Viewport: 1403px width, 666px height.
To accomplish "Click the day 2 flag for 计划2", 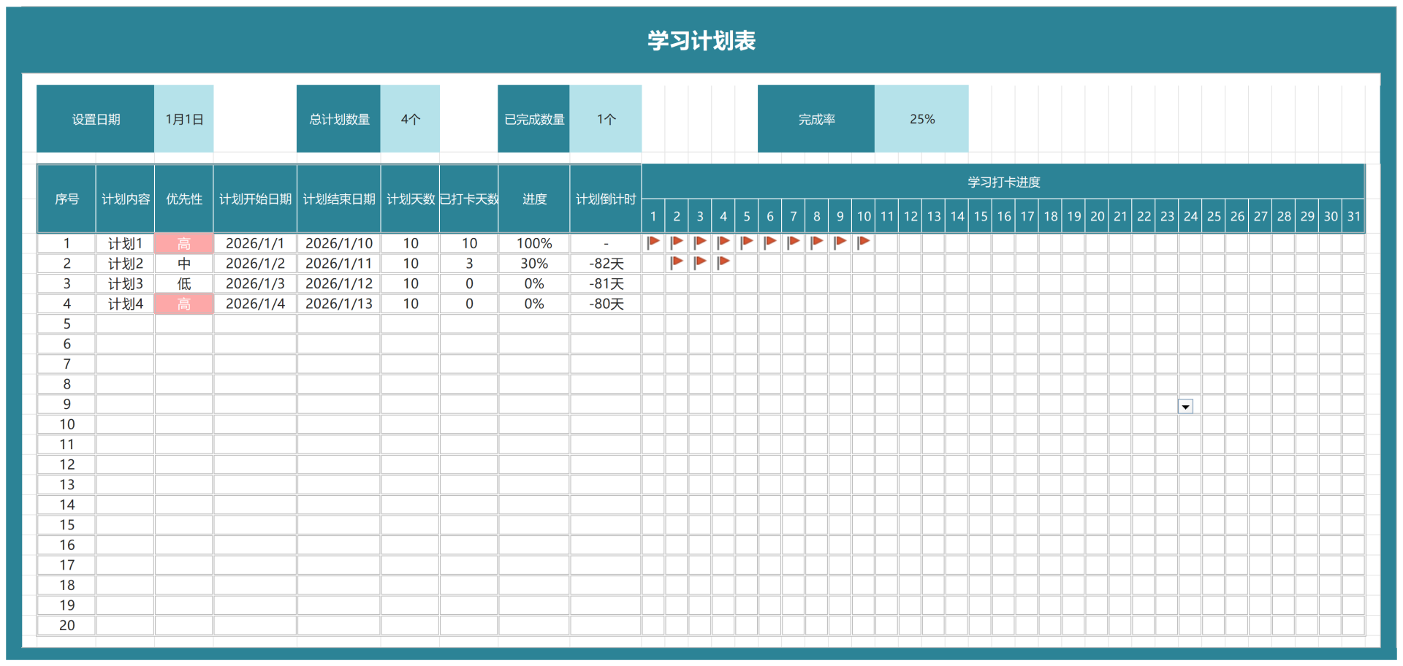I will (x=699, y=262).
